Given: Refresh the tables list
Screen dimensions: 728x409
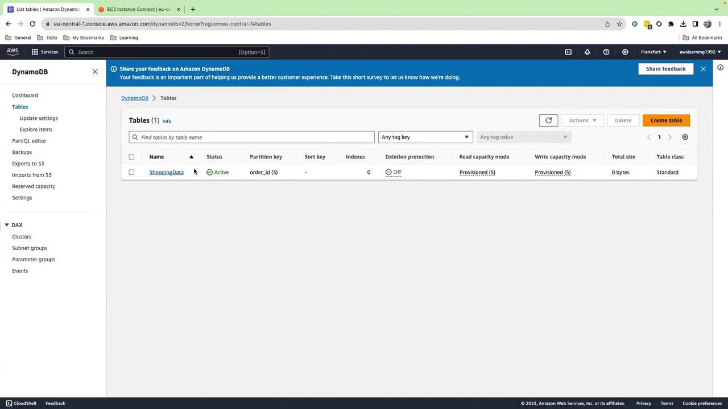Looking at the screenshot, I should pyautogui.click(x=548, y=120).
